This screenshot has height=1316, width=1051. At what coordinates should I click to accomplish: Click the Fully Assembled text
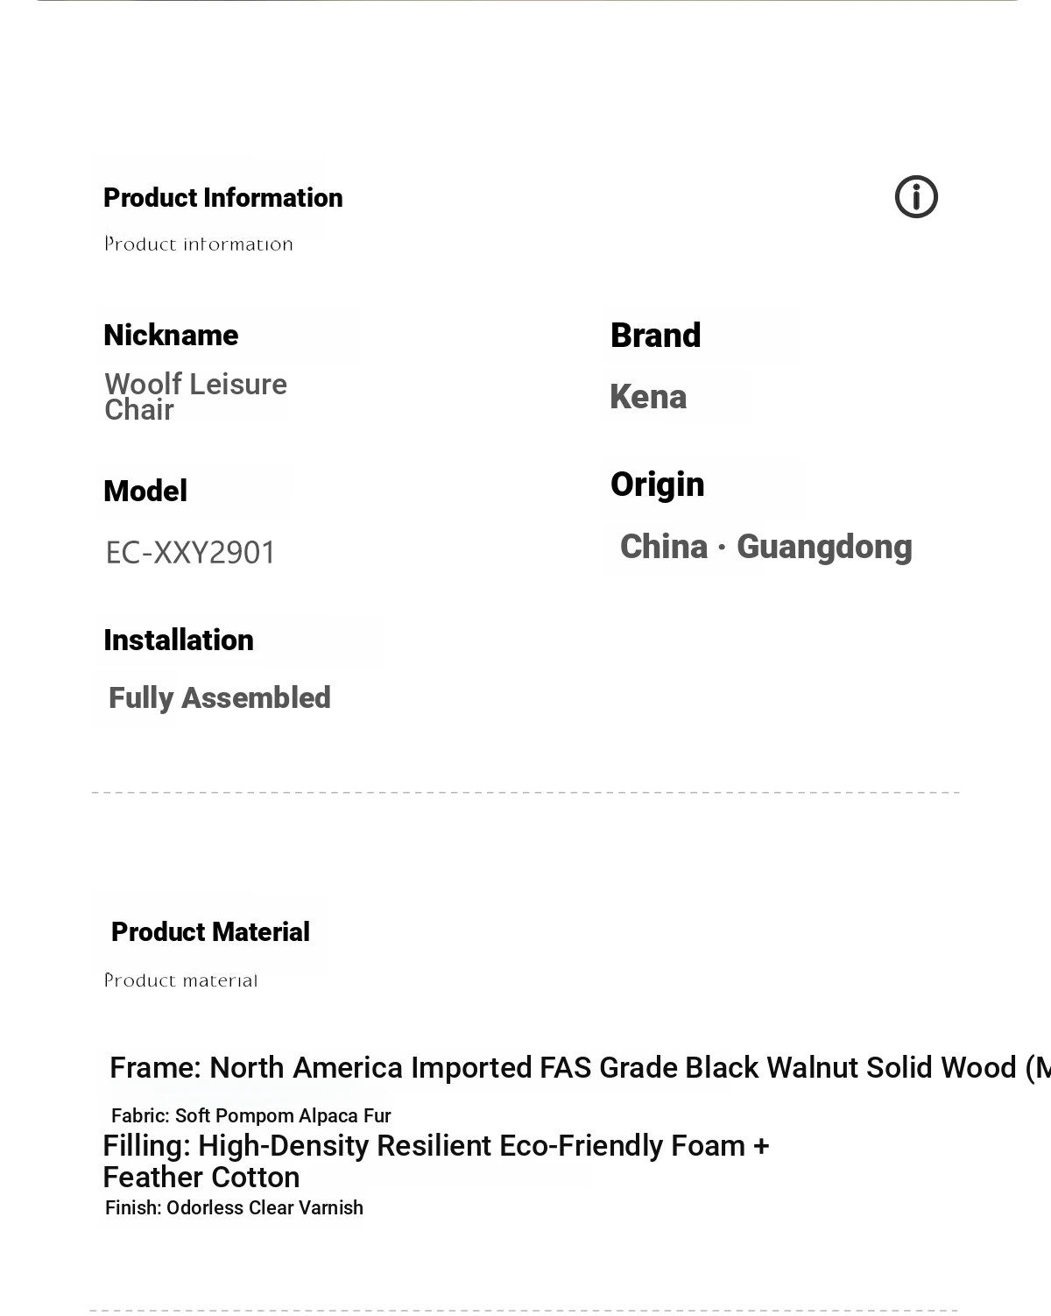pos(219,698)
